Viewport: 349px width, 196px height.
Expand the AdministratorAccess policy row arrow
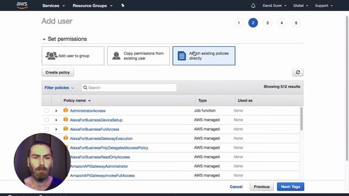click(x=56, y=111)
